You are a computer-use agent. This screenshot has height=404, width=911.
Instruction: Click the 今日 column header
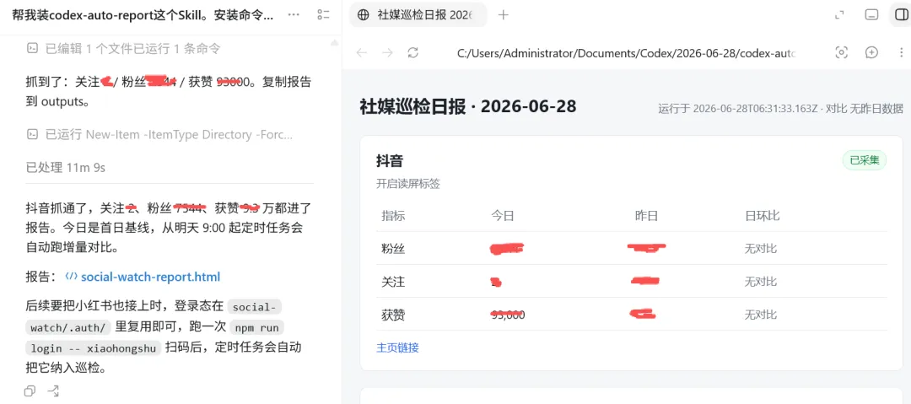coord(503,216)
